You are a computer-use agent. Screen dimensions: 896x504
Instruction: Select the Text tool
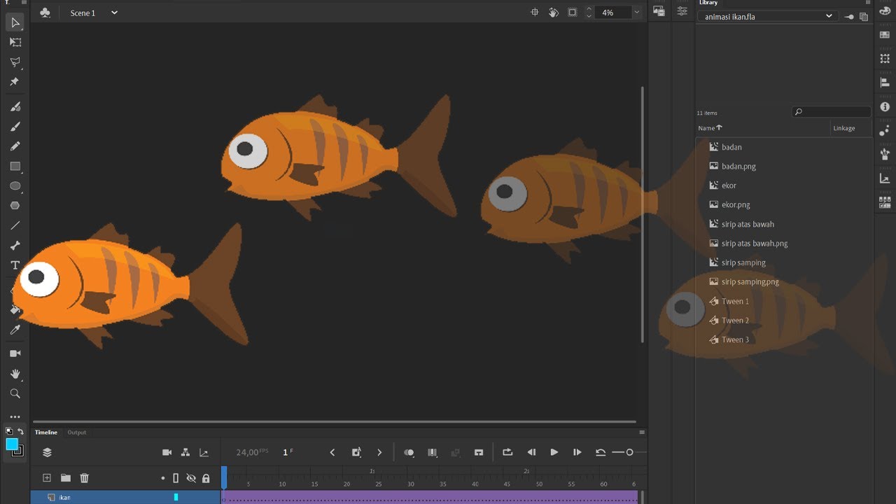[15, 265]
